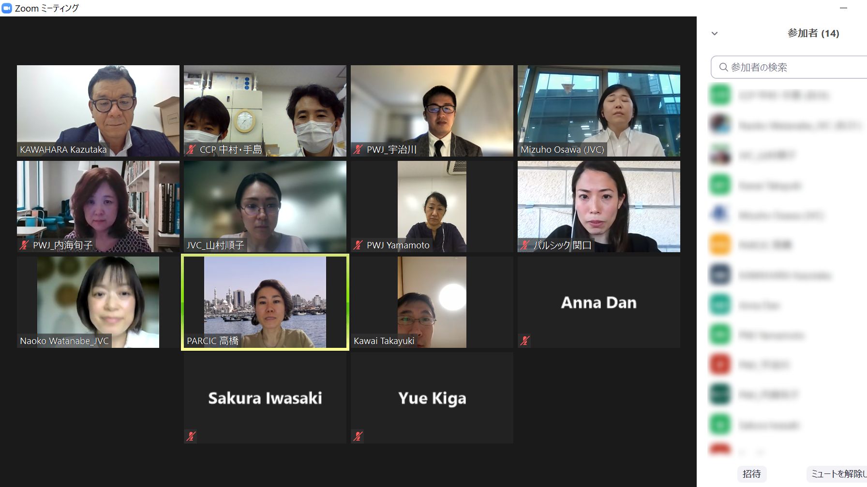867x487 pixels.
Task: Click the 参加者の検索 search field
Action: pyautogui.click(x=789, y=67)
